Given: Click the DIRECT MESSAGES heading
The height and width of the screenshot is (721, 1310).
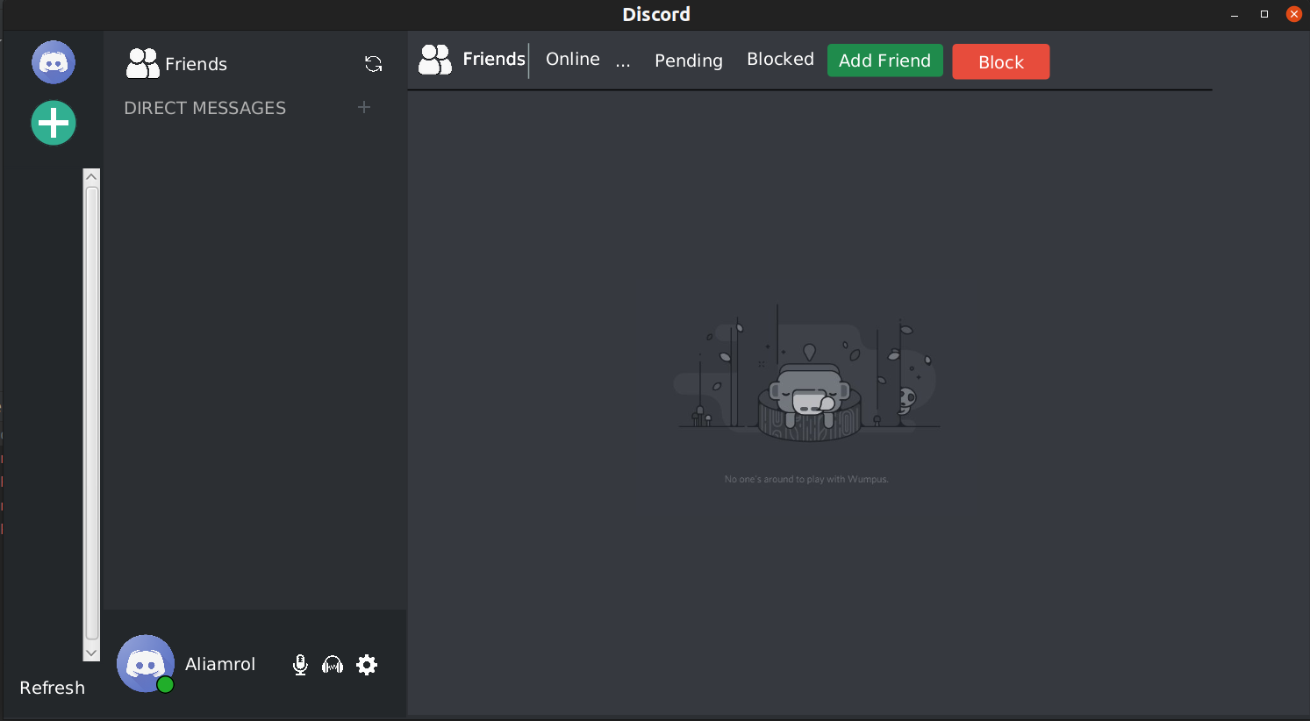Looking at the screenshot, I should click(205, 108).
